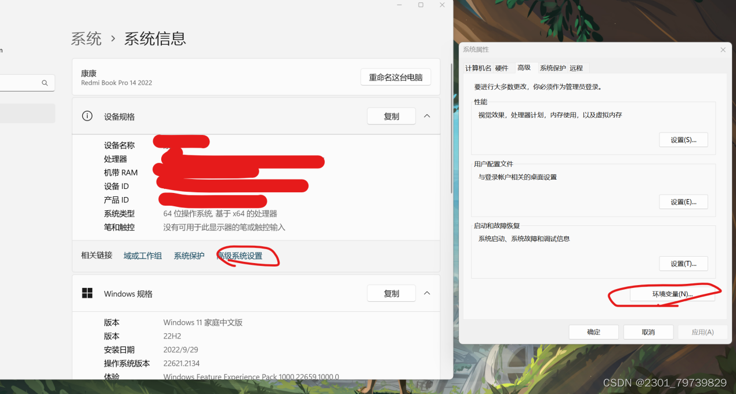The width and height of the screenshot is (736, 394).
Task: Click the 设备 ID label
Action: pos(117,186)
